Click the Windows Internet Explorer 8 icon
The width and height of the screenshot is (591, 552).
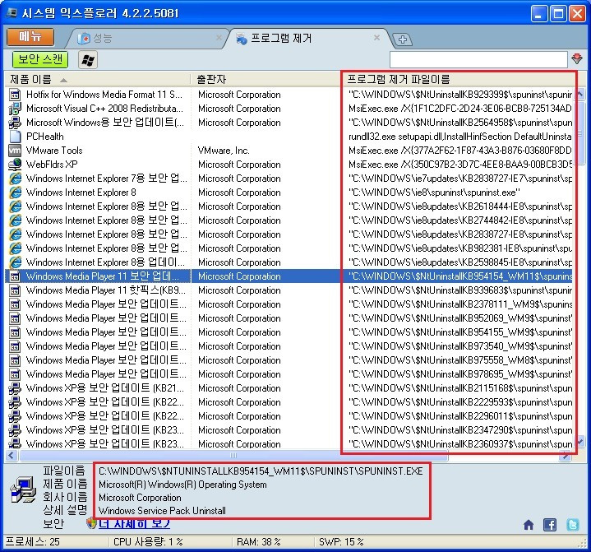(x=15, y=192)
